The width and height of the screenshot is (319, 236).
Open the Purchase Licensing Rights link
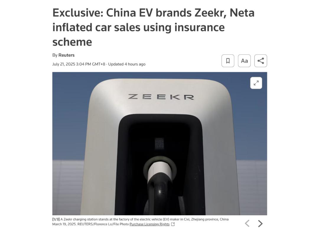click(x=149, y=224)
